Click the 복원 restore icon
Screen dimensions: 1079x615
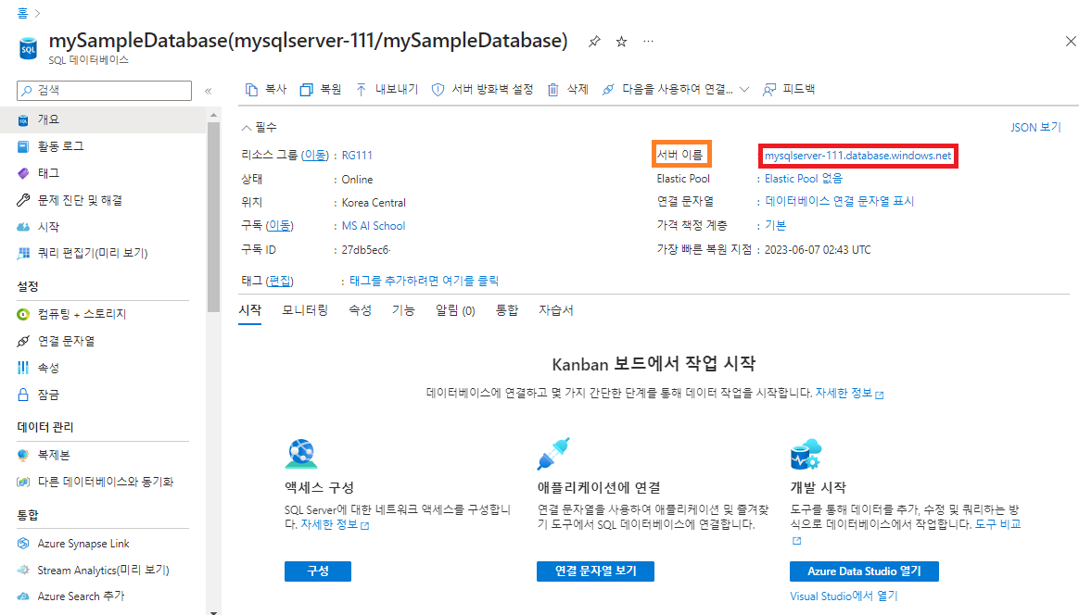[x=306, y=90]
